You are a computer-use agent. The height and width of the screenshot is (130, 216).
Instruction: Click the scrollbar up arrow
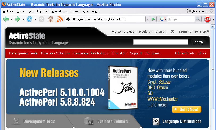pyautogui.click(x=213, y=27)
